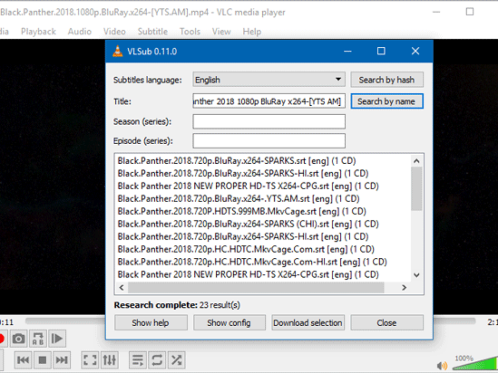Click Search by hash button
This screenshot has height=373, width=498.
(387, 80)
